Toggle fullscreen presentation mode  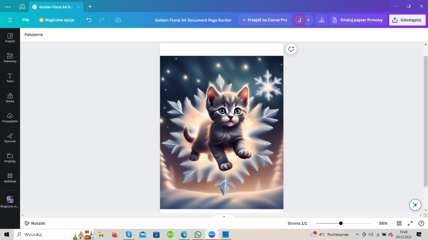coord(410,223)
